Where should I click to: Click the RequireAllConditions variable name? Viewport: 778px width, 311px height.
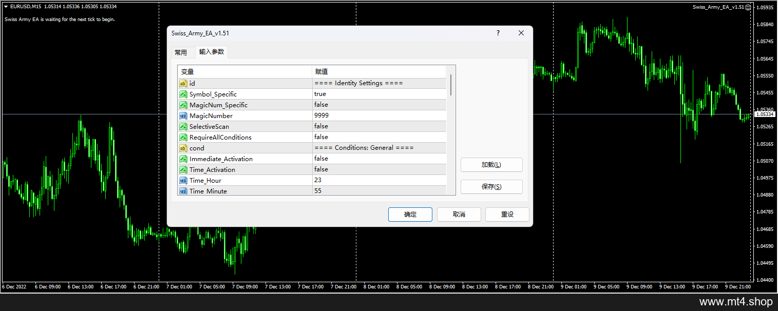click(x=221, y=138)
